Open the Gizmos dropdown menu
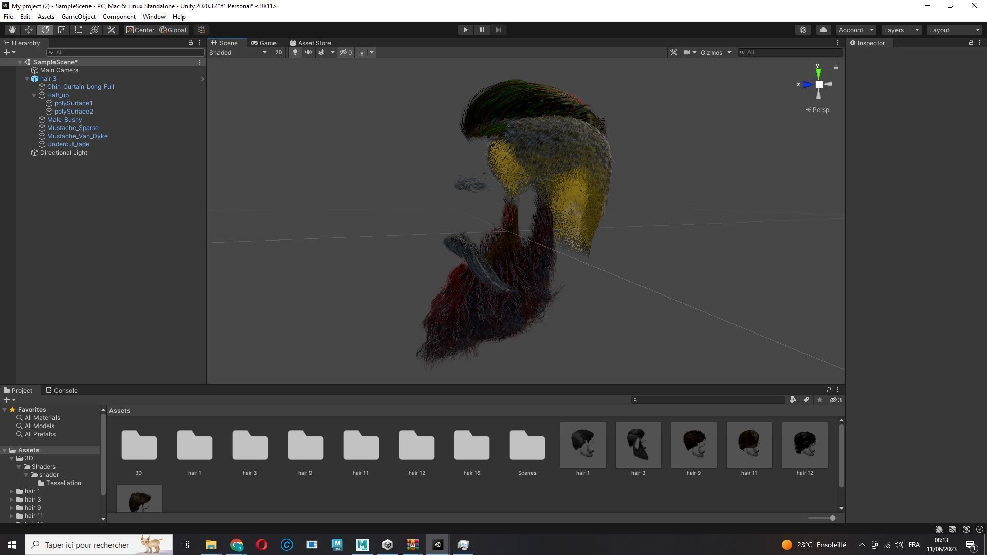This screenshot has height=555, width=987. click(716, 52)
